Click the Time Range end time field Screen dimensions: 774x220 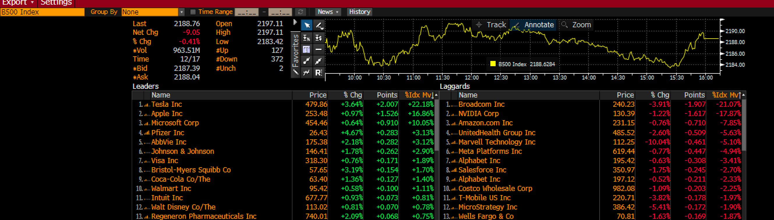click(x=280, y=12)
